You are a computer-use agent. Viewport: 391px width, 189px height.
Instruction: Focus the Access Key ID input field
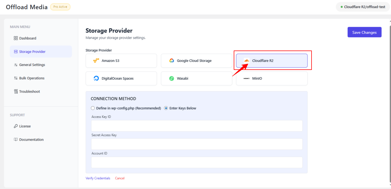(197, 126)
